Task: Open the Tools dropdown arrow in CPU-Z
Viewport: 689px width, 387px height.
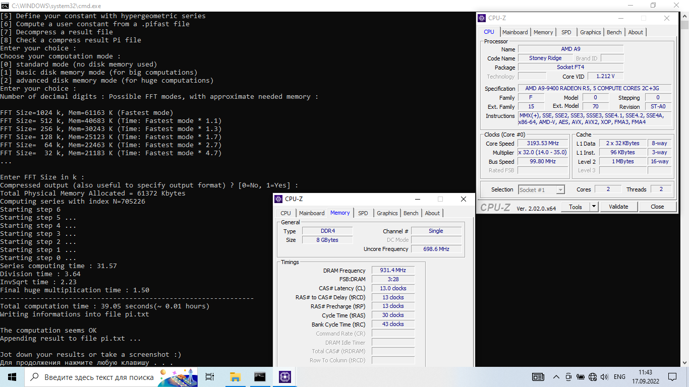Action: pyautogui.click(x=594, y=207)
